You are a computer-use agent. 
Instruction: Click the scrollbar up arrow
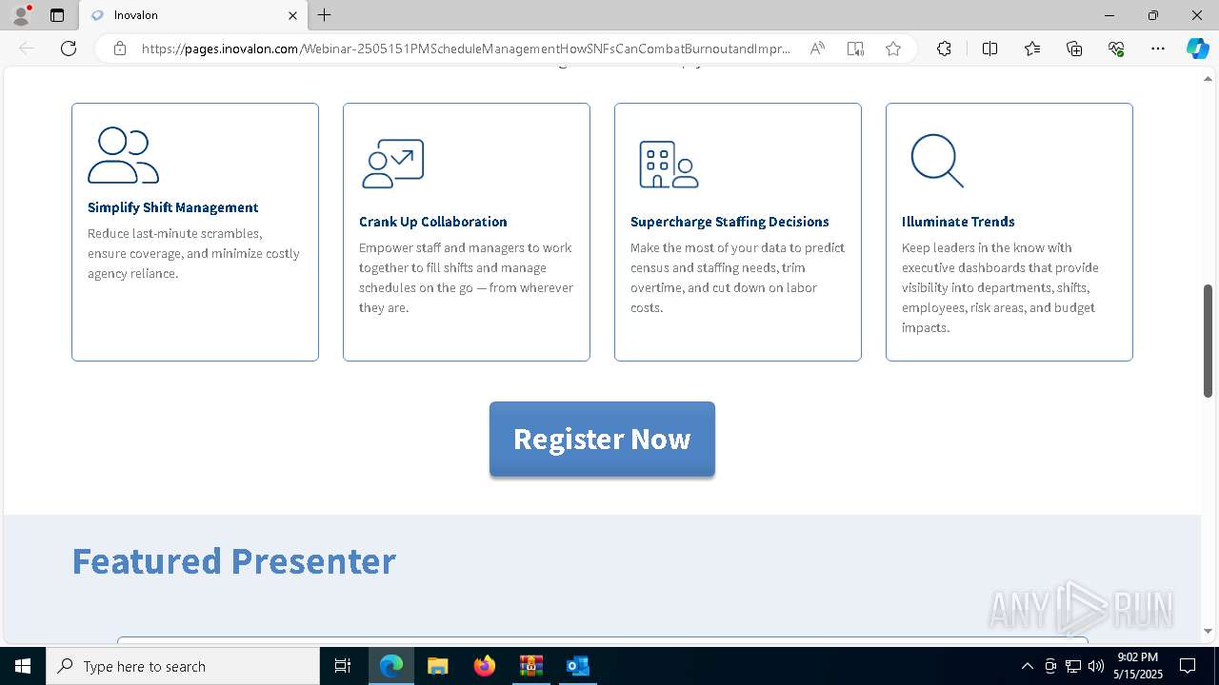1208,78
